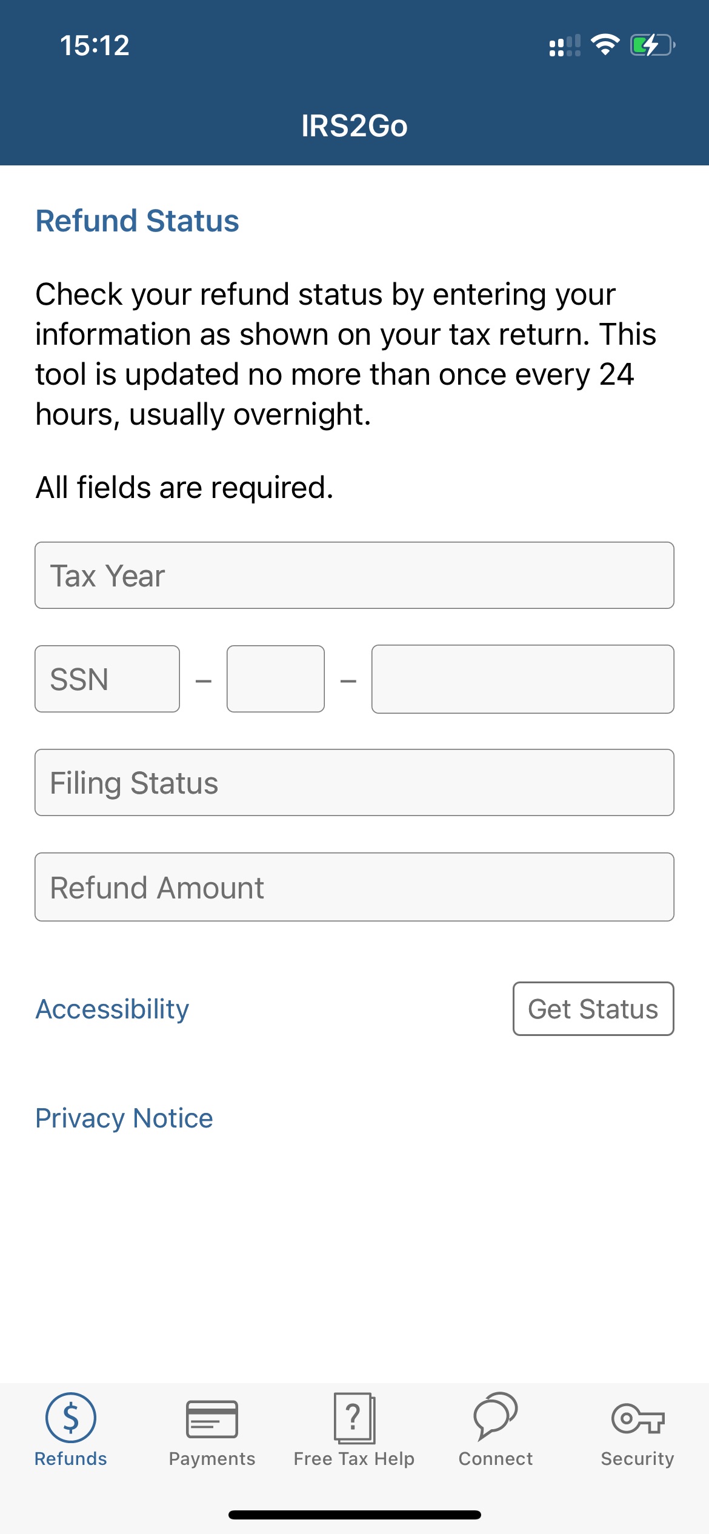This screenshot has height=1534, width=709.
Task: Select the Free Tax Help question icon
Action: (x=354, y=1418)
